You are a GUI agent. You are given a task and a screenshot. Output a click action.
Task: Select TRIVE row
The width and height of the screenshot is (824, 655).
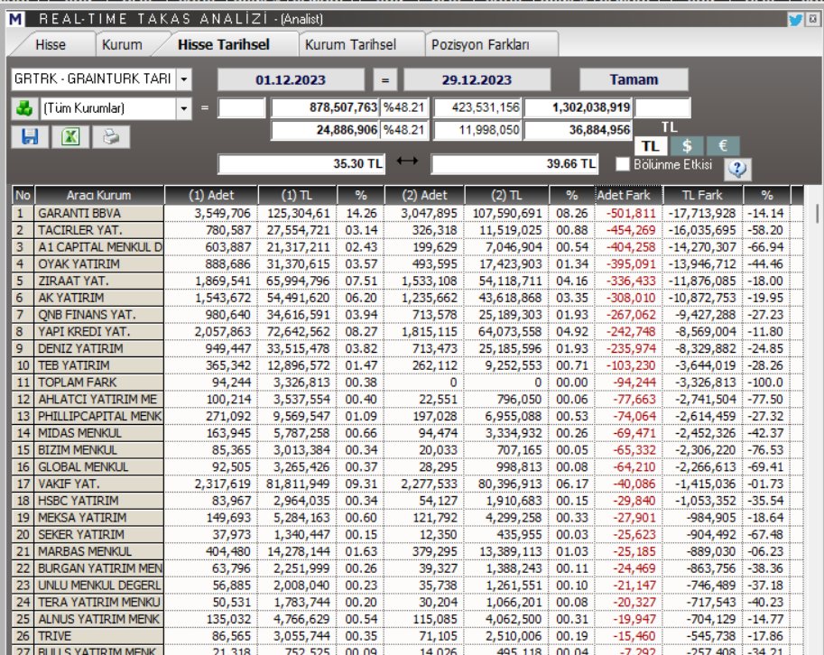407,636
